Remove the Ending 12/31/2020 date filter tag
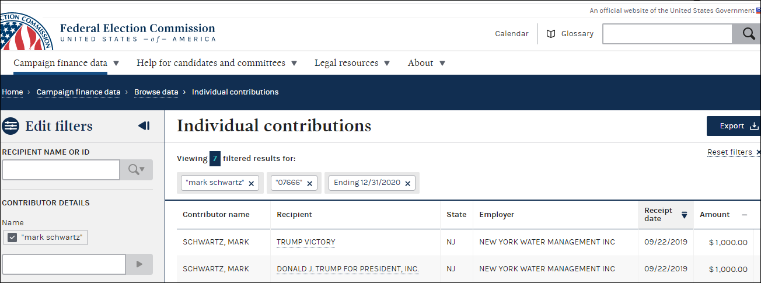The width and height of the screenshot is (761, 283). [408, 183]
